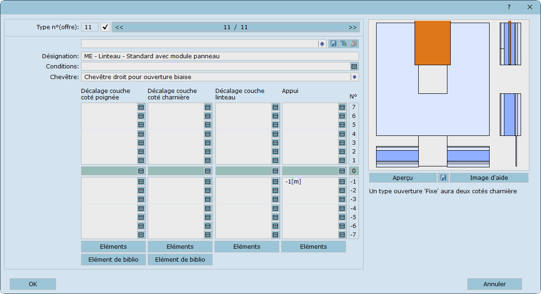Click the orange lintel block in preview
Image resolution: width=541 pixels, height=294 pixels.
point(432,43)
